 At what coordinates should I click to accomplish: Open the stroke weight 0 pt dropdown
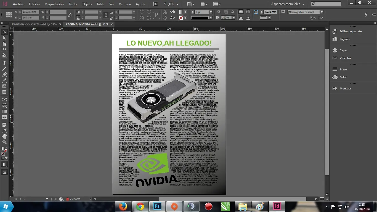point(211,12)
